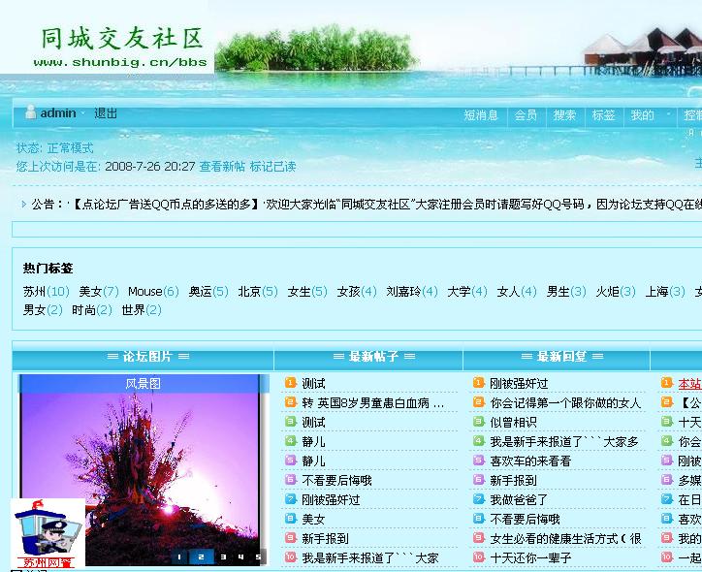Open the 女生(5) hot tag
702x572 pixels.
(x=307, y=292)
